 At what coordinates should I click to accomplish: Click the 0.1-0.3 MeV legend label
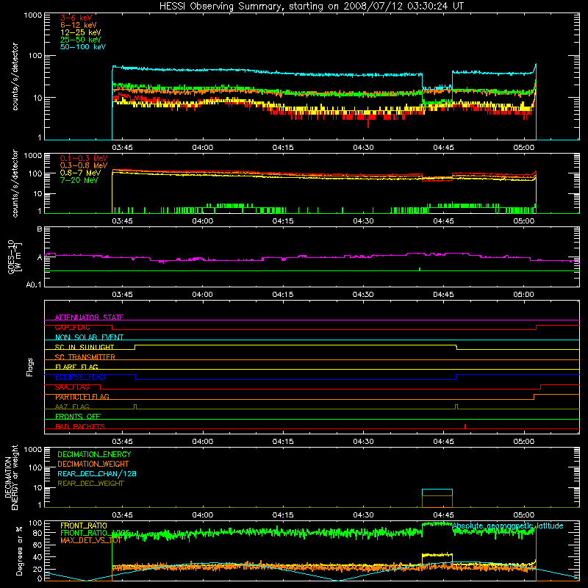84,159
